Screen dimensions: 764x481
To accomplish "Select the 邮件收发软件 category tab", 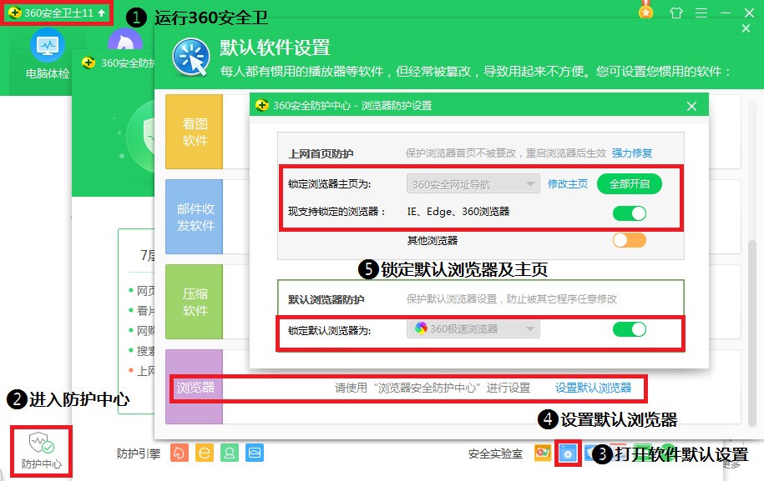I will pyautogui.click(x=195, y=217).
